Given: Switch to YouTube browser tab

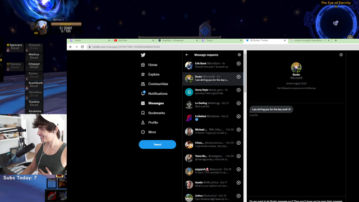Looking at the screenshot, I should click(134, 40).
